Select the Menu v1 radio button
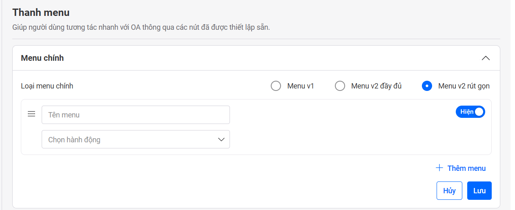The image size is (515, 210). [x=276, y=86]
